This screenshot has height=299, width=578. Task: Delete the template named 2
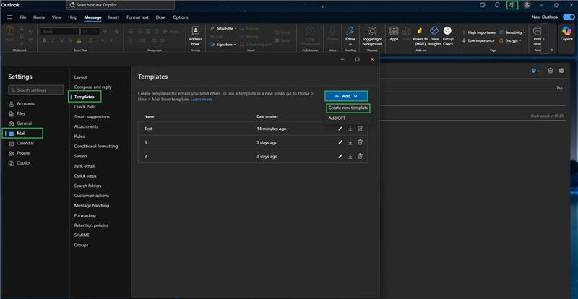[x=360, y=156]
